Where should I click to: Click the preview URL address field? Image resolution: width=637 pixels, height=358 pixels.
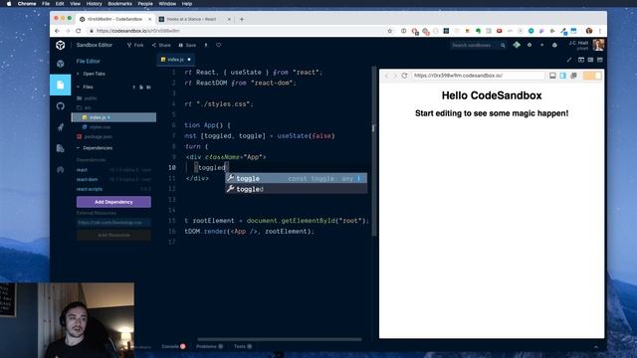point(478,76)
